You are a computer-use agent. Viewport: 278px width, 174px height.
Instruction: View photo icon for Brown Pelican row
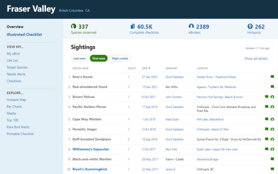point(272,97)
